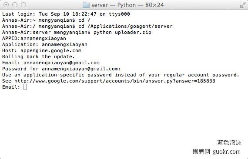Viewport: 248px width, 159px height.
Task: Click the terminal cursor after the last 'Email:' prompt
Action: coord(25,87)
